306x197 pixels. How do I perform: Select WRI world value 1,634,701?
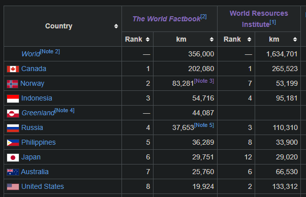click(x=282, y=54)
